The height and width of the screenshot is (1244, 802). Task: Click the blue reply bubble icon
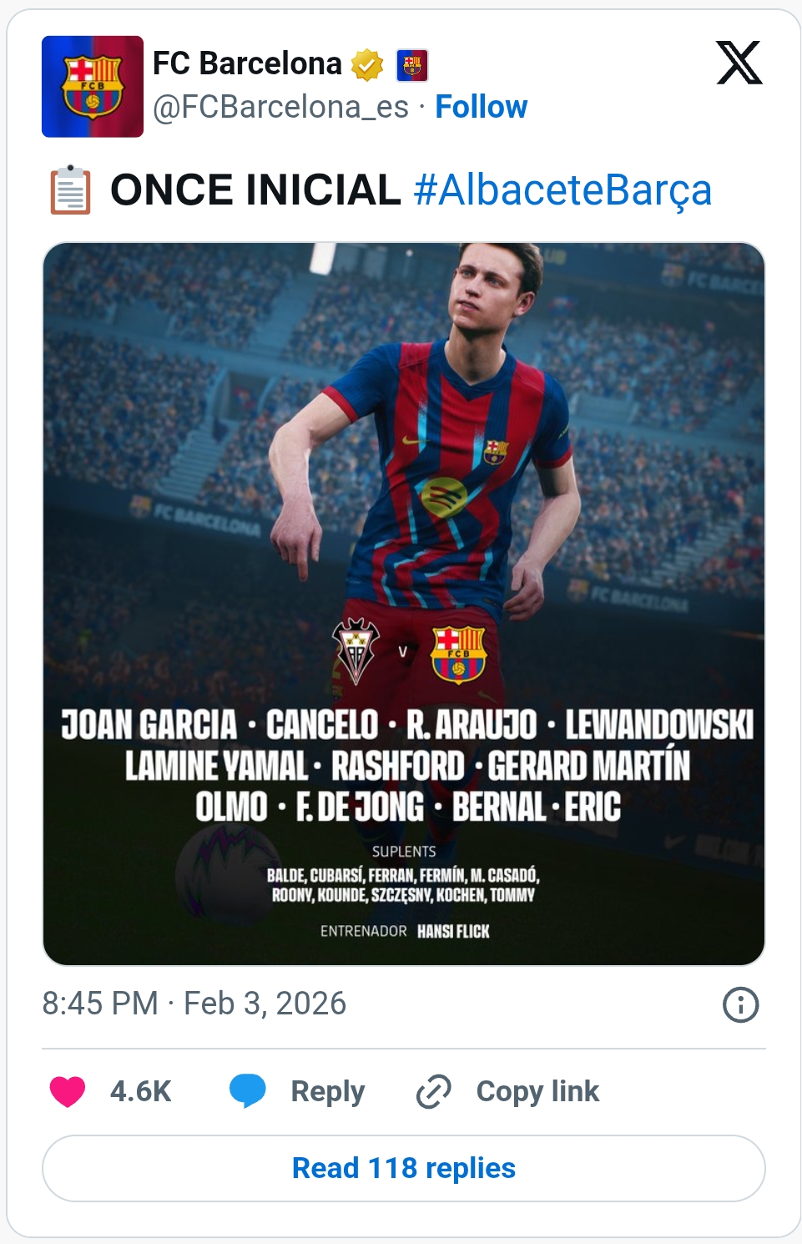[247, 1091]
